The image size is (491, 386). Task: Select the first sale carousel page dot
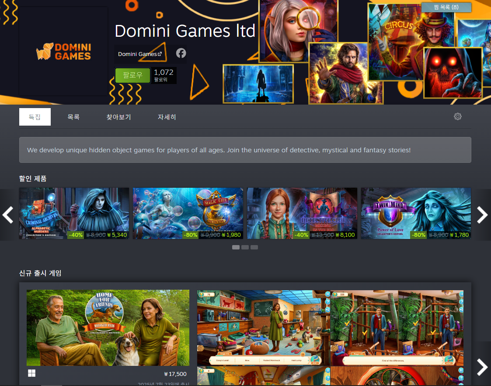point(236,247)
